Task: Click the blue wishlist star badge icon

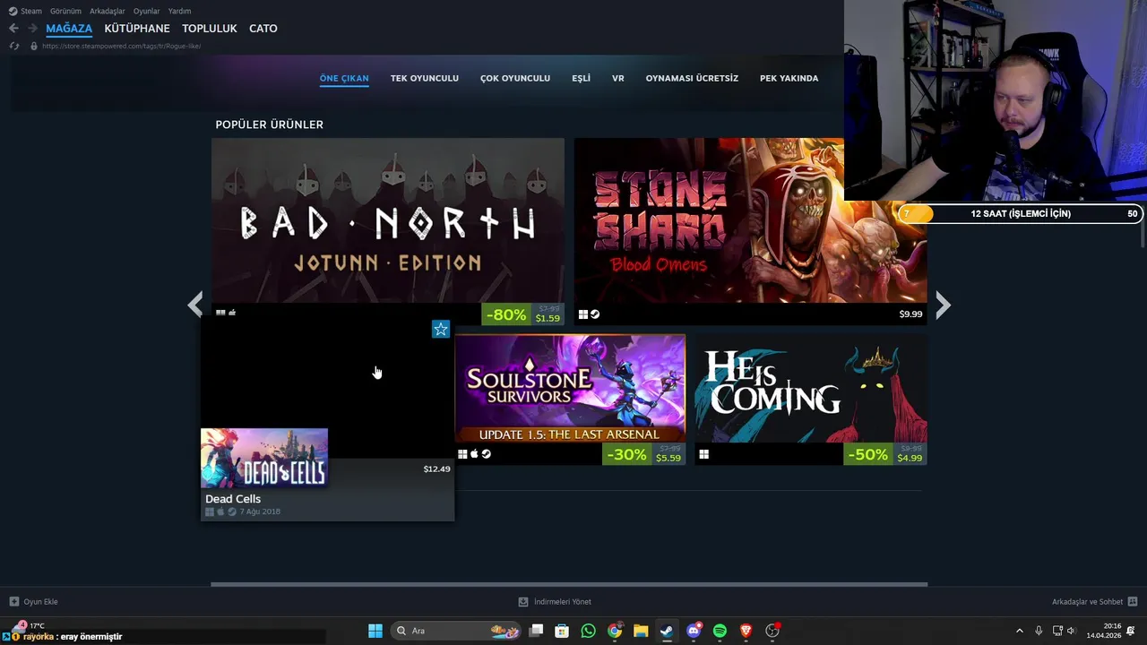Action: (x=441, y=330)
